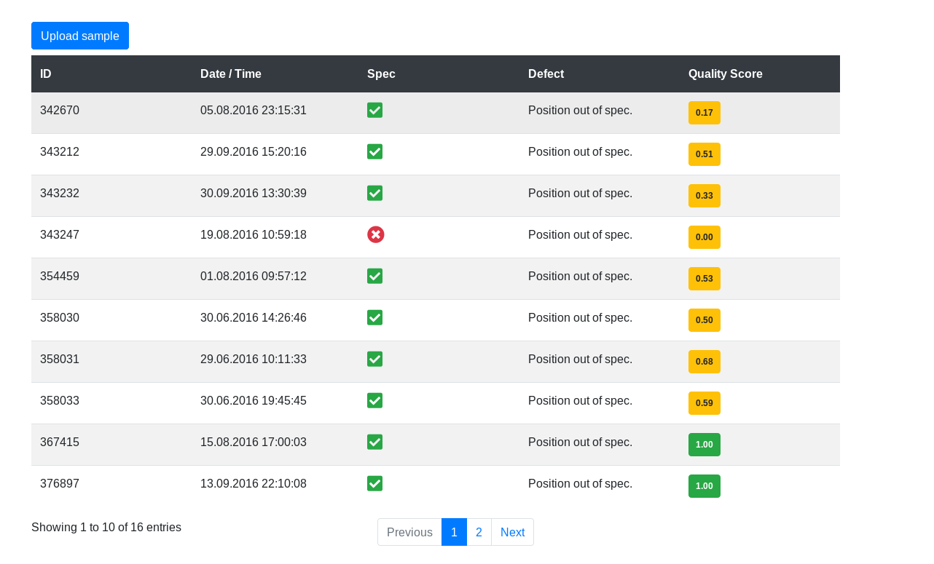The height and width of the screenshot is (564, 934).
Task: Go to the Next page
Action: [513, 532]
